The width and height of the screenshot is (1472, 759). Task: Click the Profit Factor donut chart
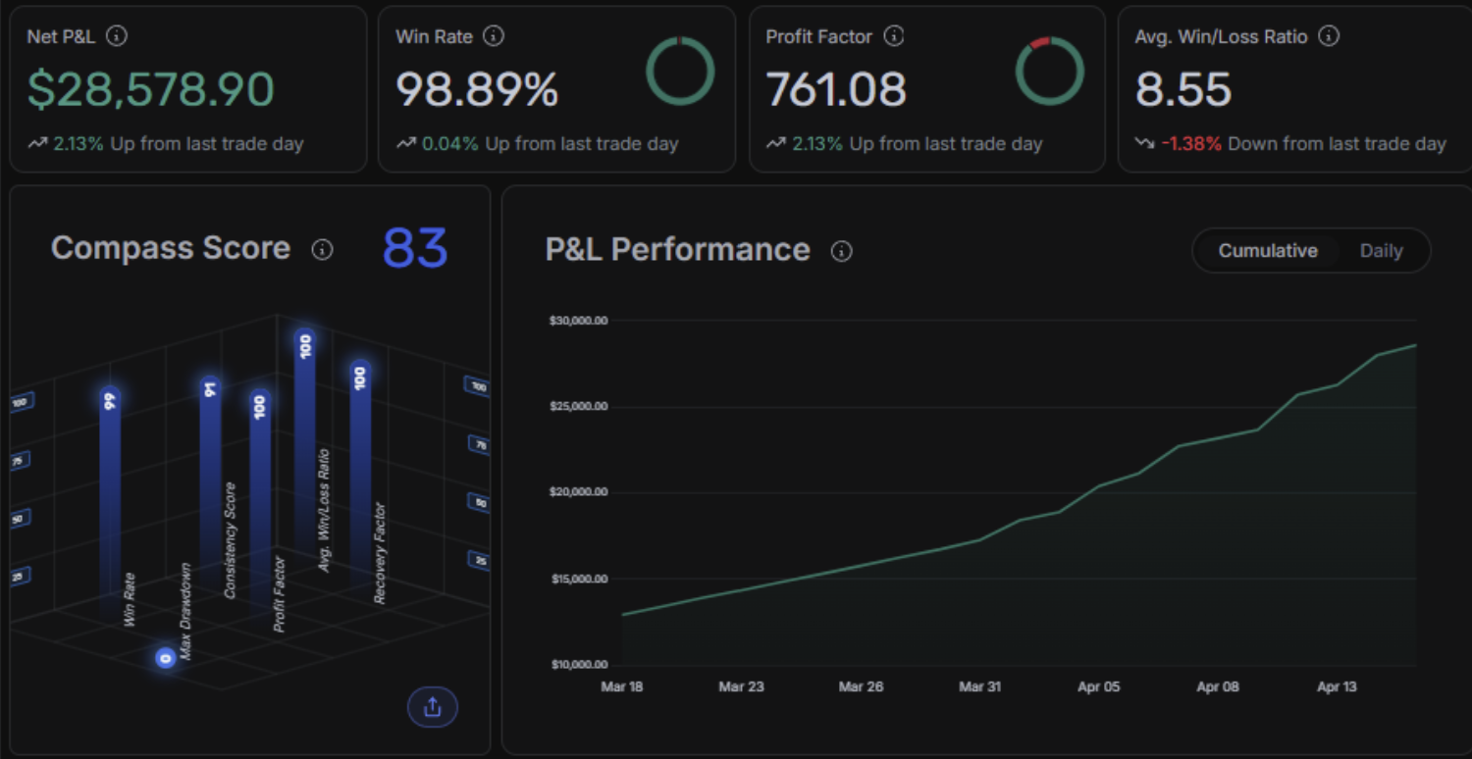pos(1050,72)
